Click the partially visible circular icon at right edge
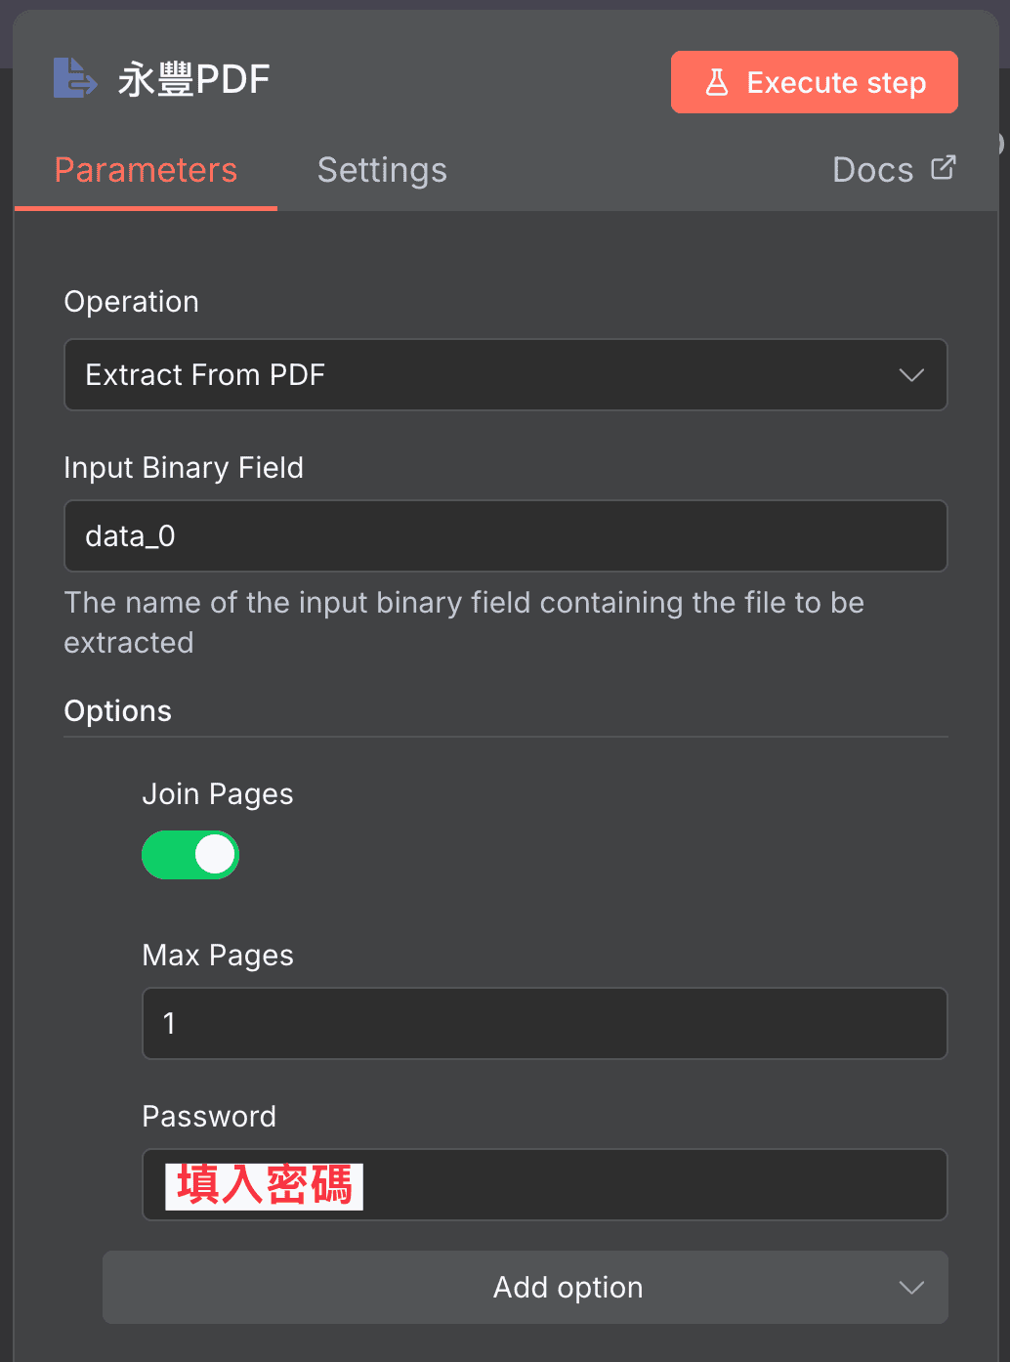 click(1003, 143)
